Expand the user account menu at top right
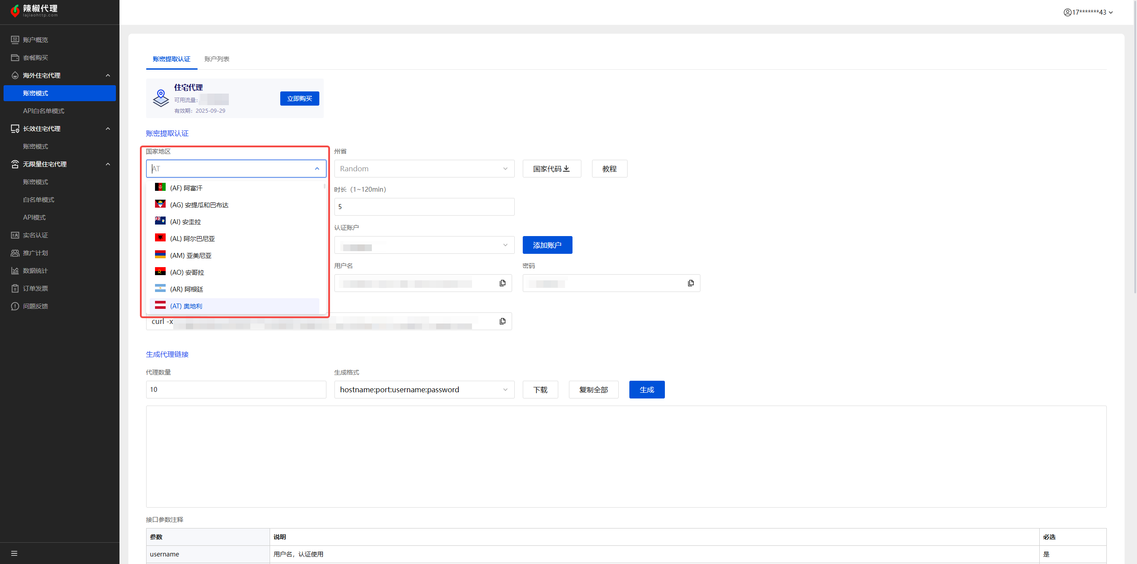The image size is (1137, 564). click(1088, 12)
